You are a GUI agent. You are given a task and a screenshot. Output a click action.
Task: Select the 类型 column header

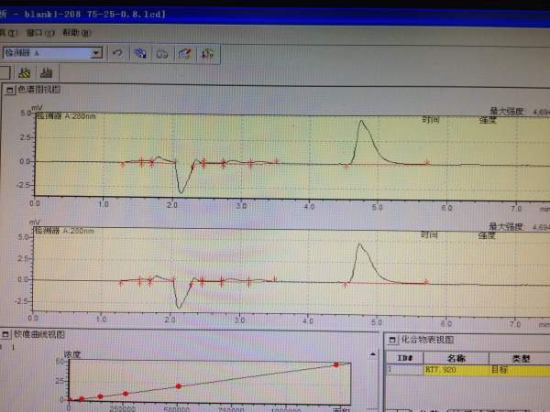(520, 358)
